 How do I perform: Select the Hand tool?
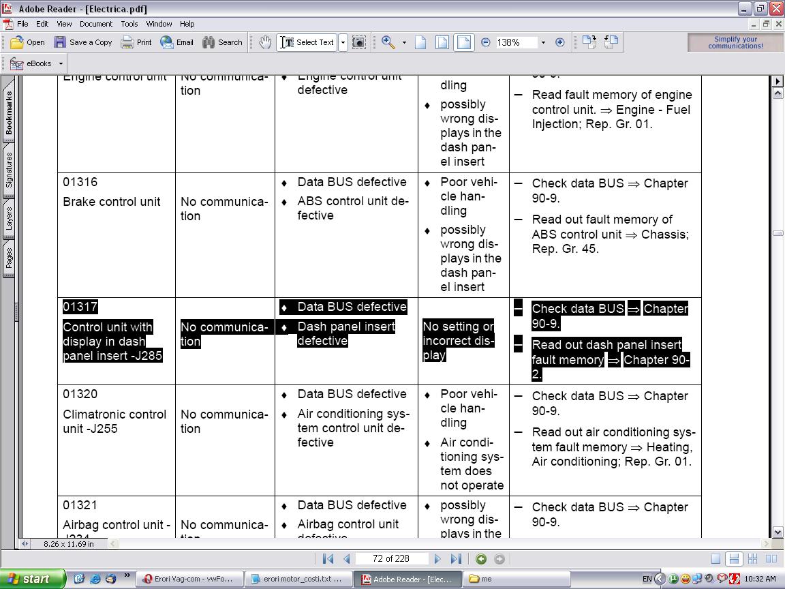[x=265, y=42]
